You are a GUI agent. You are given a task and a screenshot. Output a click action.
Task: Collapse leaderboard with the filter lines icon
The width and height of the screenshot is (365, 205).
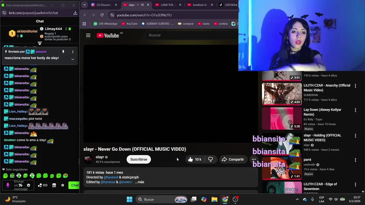40,43
